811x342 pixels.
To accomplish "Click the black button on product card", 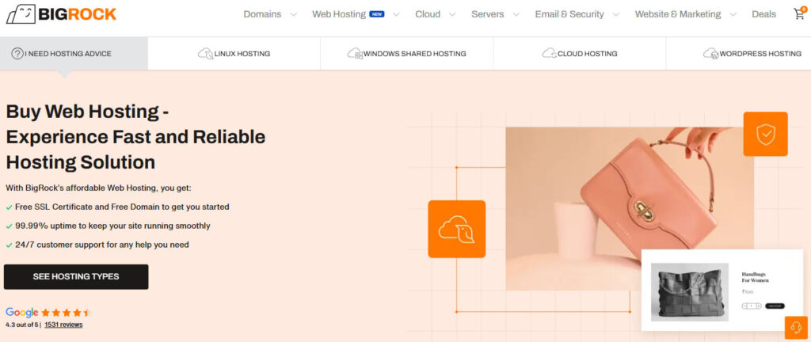I will (775, 306).
